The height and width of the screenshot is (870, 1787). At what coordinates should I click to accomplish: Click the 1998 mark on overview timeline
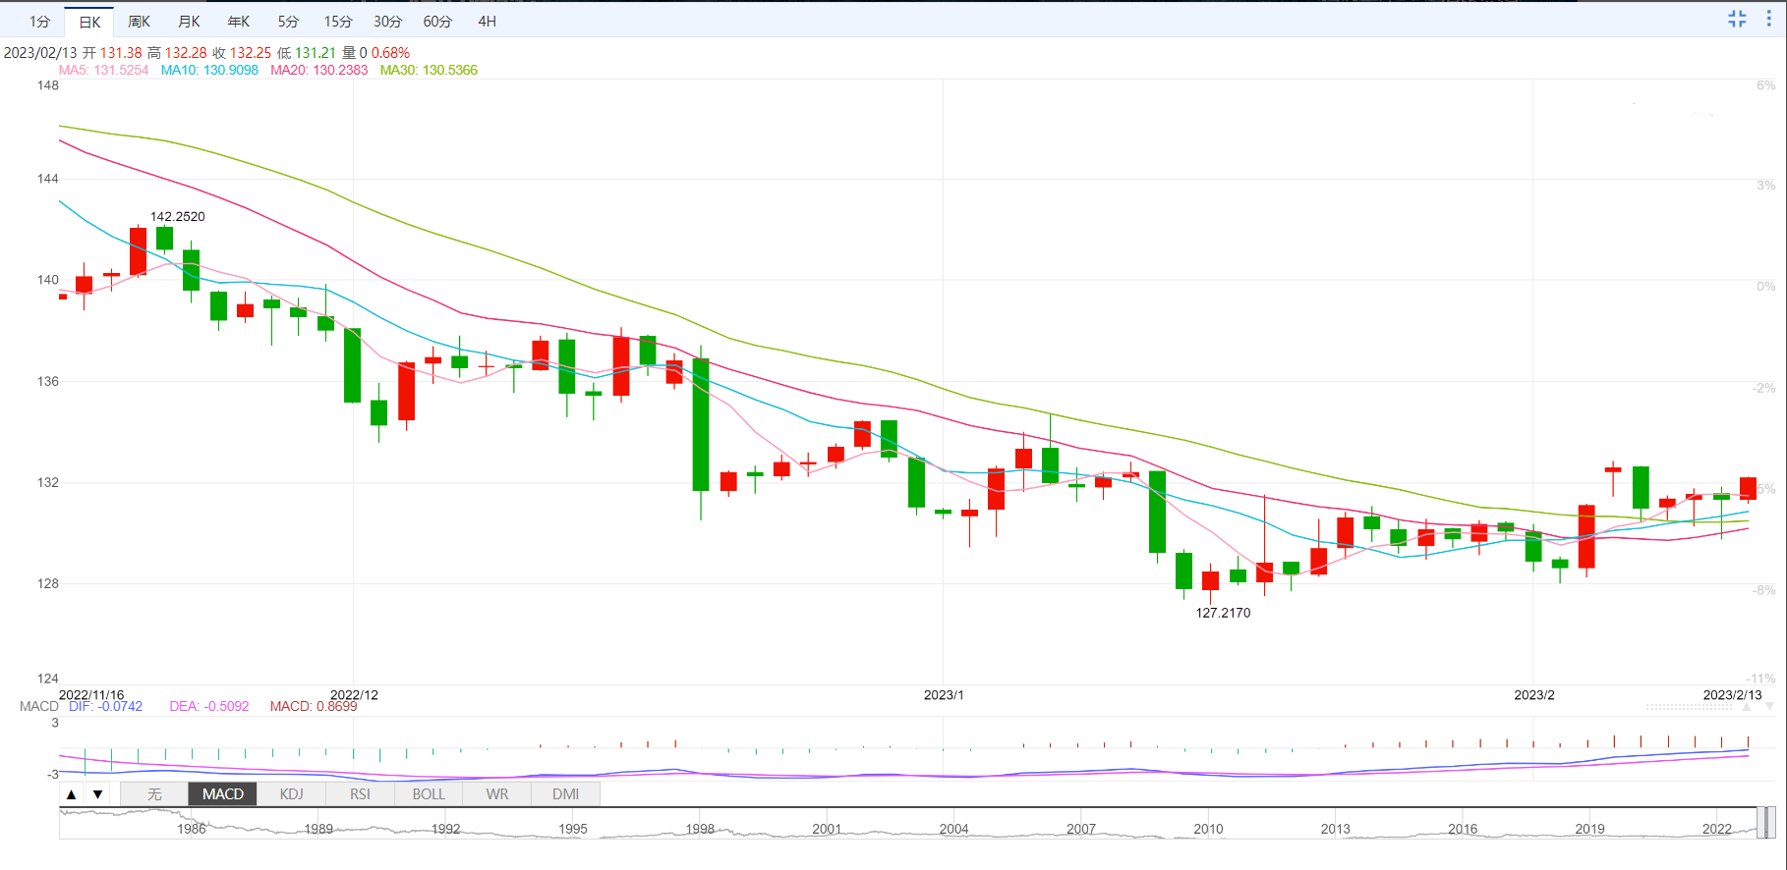coord(700,829)
